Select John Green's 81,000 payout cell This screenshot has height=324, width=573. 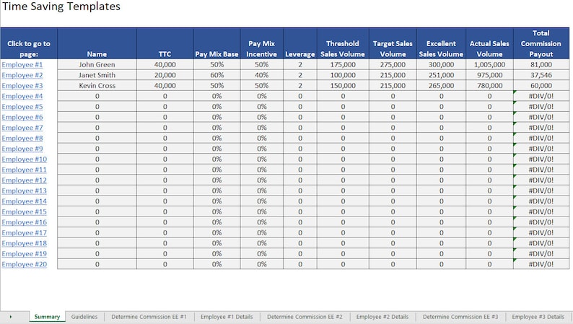pos(541,65)
